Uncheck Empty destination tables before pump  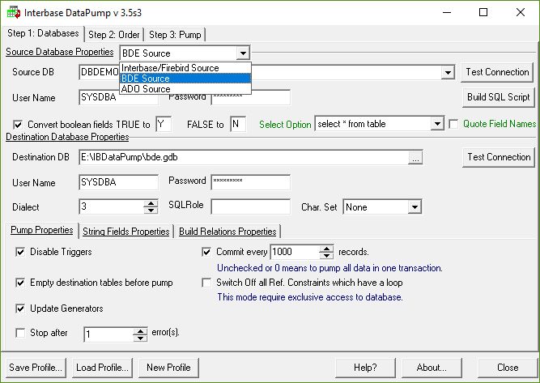[x=20, y=283]
